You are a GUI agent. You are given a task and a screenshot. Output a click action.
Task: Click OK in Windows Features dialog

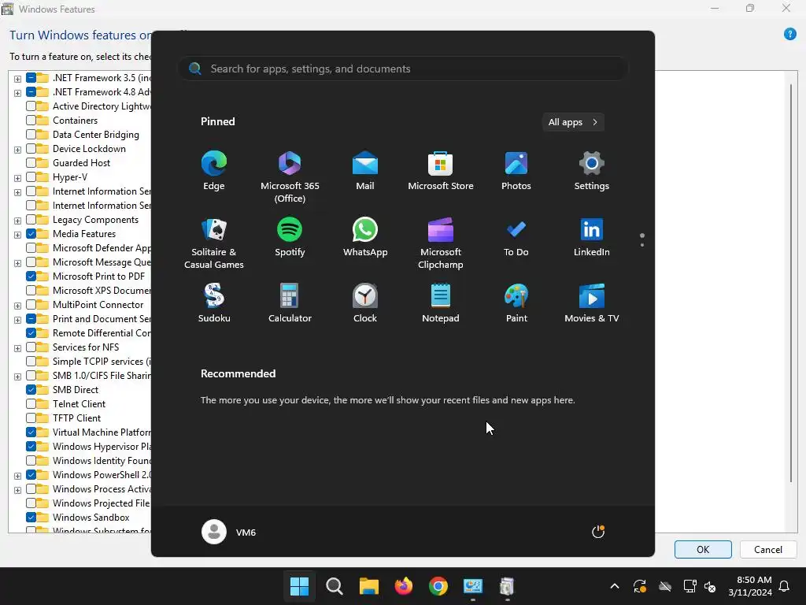tap(703, 549)
